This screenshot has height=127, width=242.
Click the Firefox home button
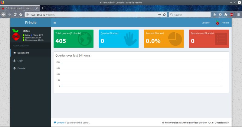(x=21, y=14)
